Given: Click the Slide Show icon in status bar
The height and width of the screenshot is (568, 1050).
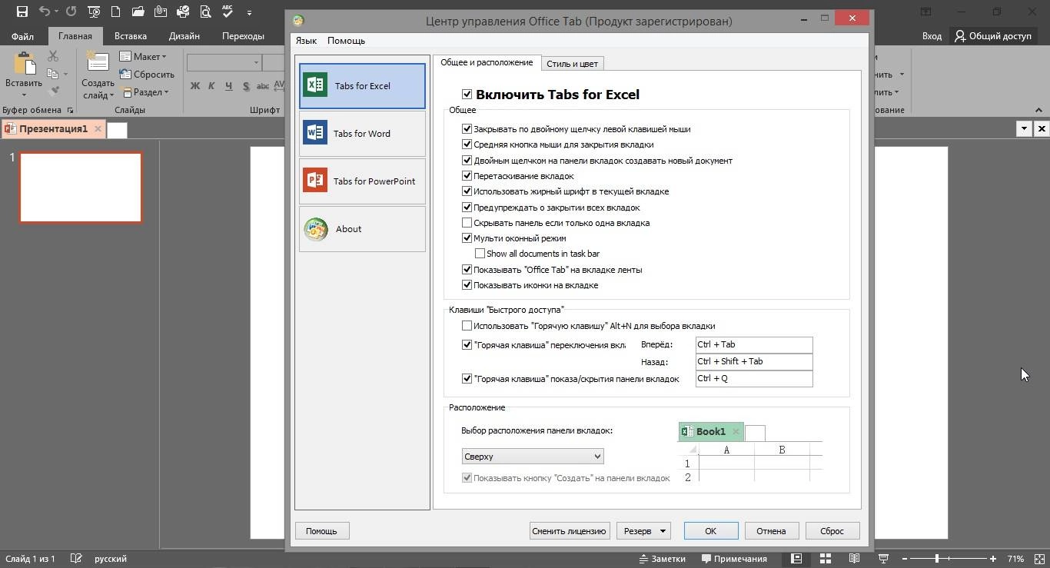Looking at the screenshot, I should click(x=883, y=559).
